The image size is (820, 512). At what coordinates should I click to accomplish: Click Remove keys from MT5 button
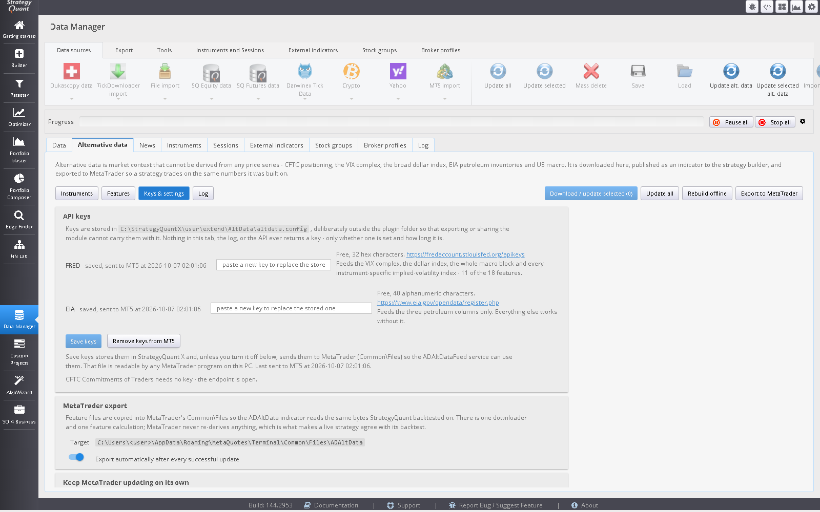click(x=143, y=341)
